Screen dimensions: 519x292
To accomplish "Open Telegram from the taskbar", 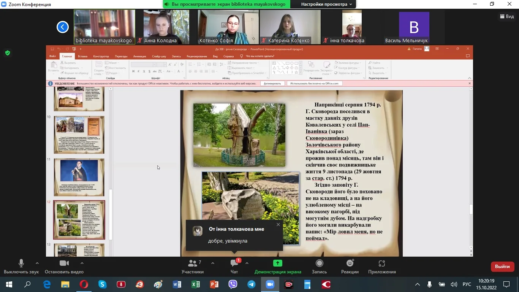I will 252,284.
